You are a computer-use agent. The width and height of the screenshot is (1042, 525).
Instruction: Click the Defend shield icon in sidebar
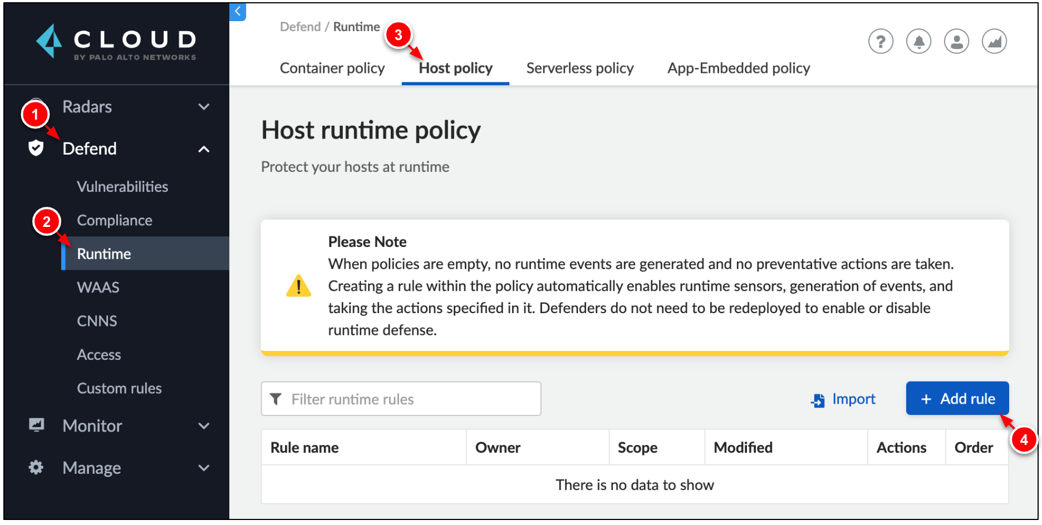pyautogui.click(x=36, y=148)
